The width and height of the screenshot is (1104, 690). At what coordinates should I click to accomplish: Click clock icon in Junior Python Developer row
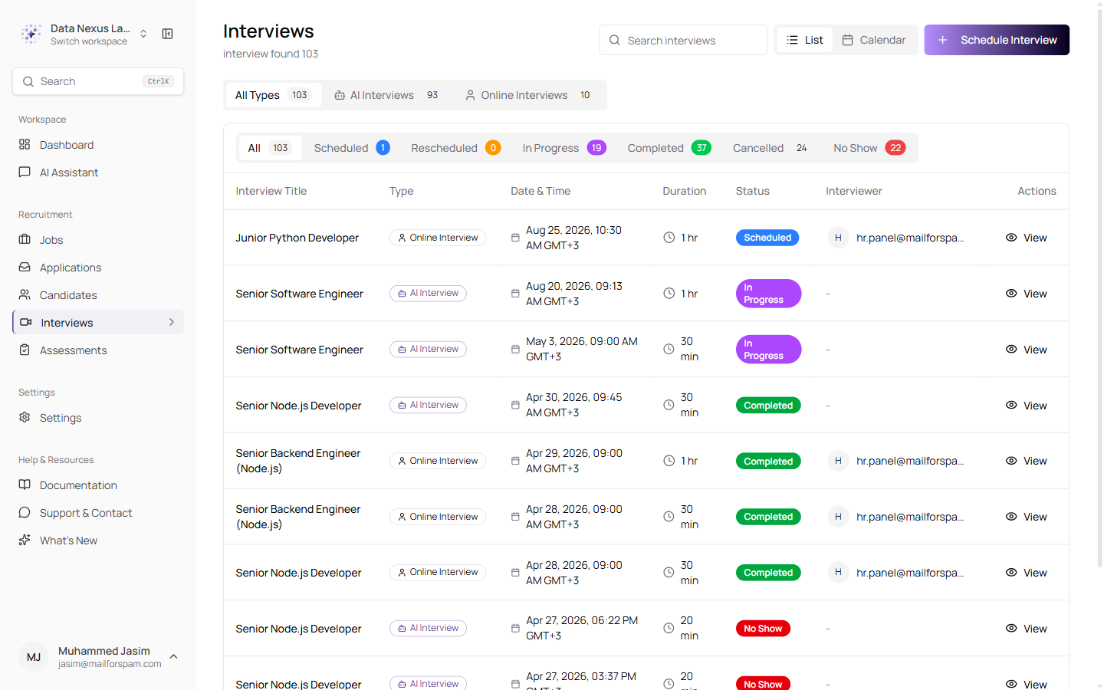[x=669, y=238]
